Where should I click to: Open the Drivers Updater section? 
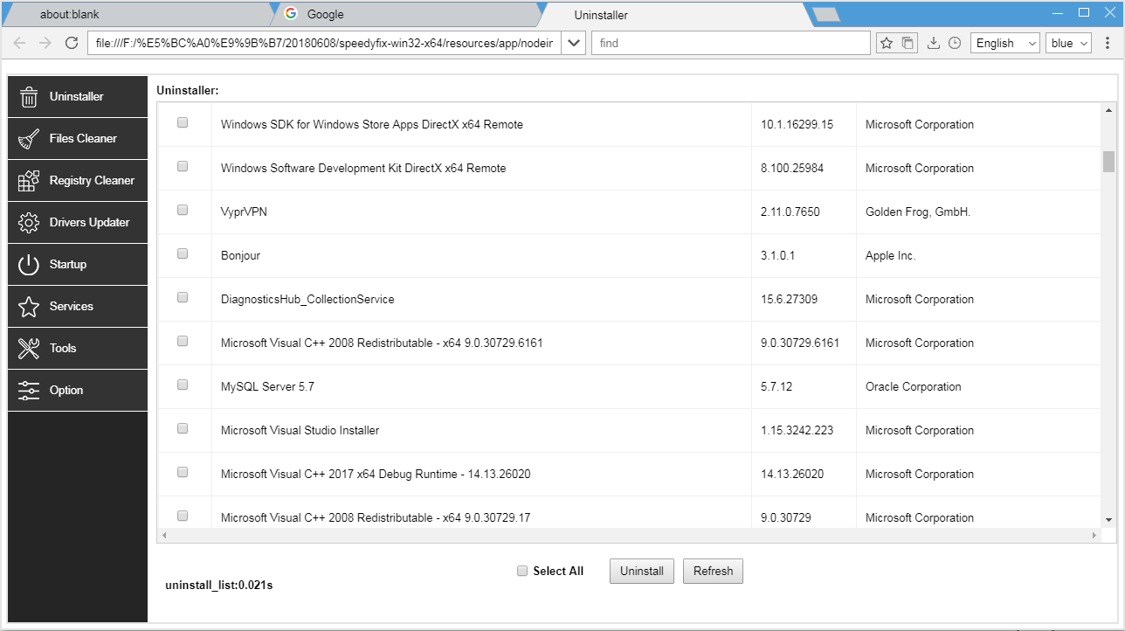[x=78, y=222]
